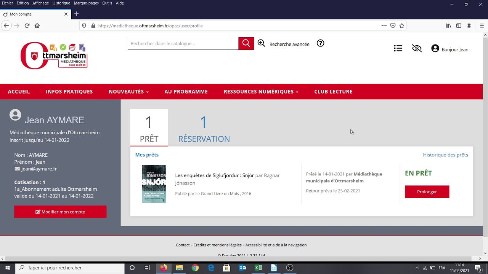Switch to the Réservation tab
The height and width of the screenshot is (274, 488).
pyautogui.click(x=204, y=129)
